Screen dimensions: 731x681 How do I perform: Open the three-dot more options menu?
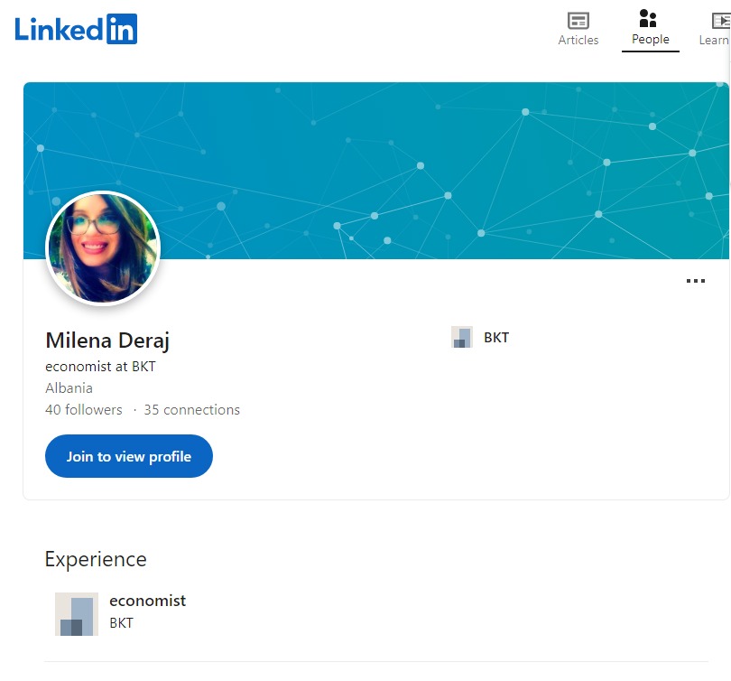tap(695, 281)
